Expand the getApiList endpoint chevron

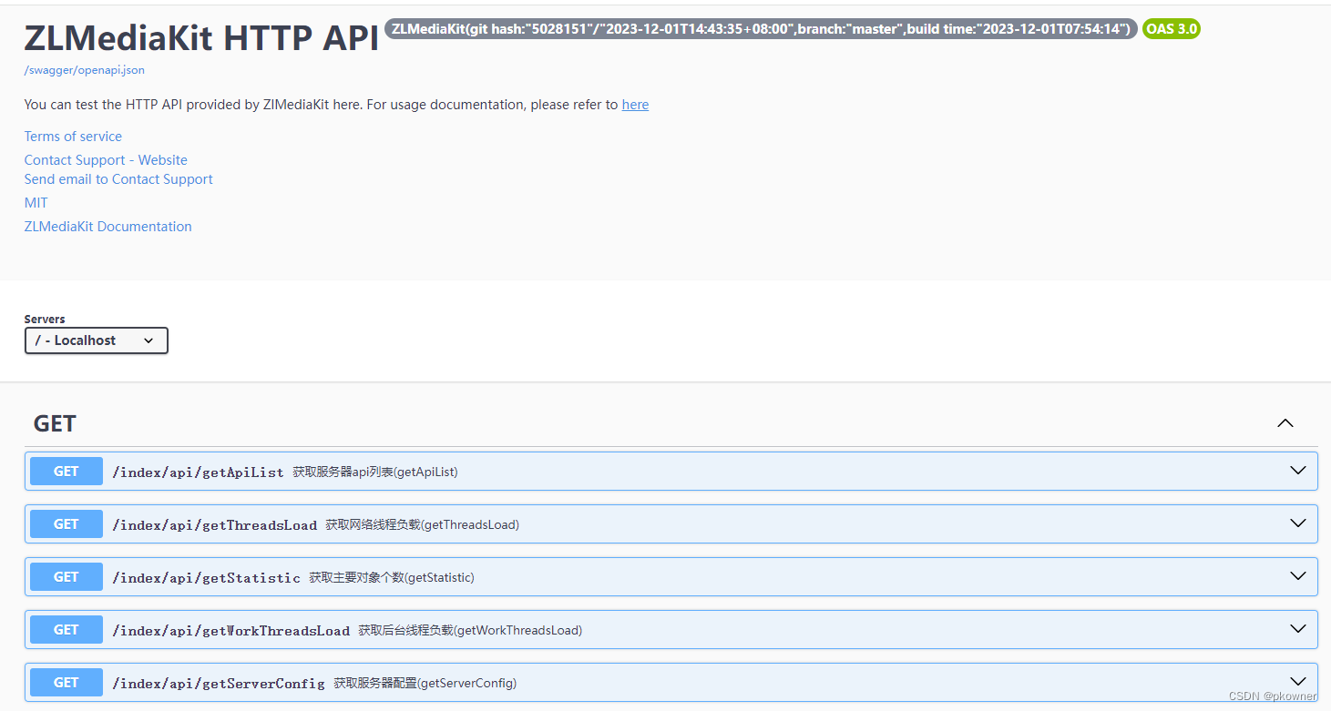coord(1298,471)
